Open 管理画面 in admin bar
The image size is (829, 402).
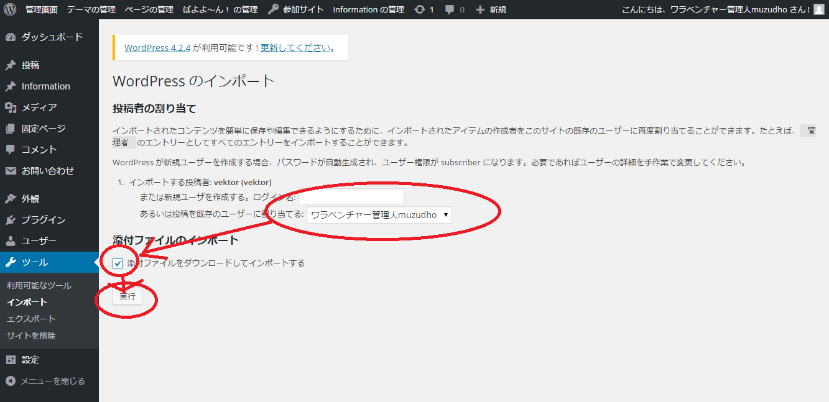click(x=42, y=10)
